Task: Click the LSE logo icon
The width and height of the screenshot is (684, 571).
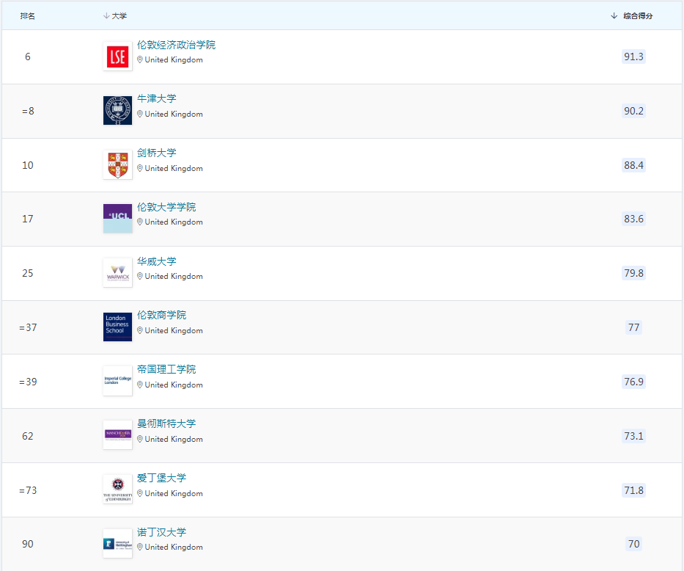Action: [117, 57]
